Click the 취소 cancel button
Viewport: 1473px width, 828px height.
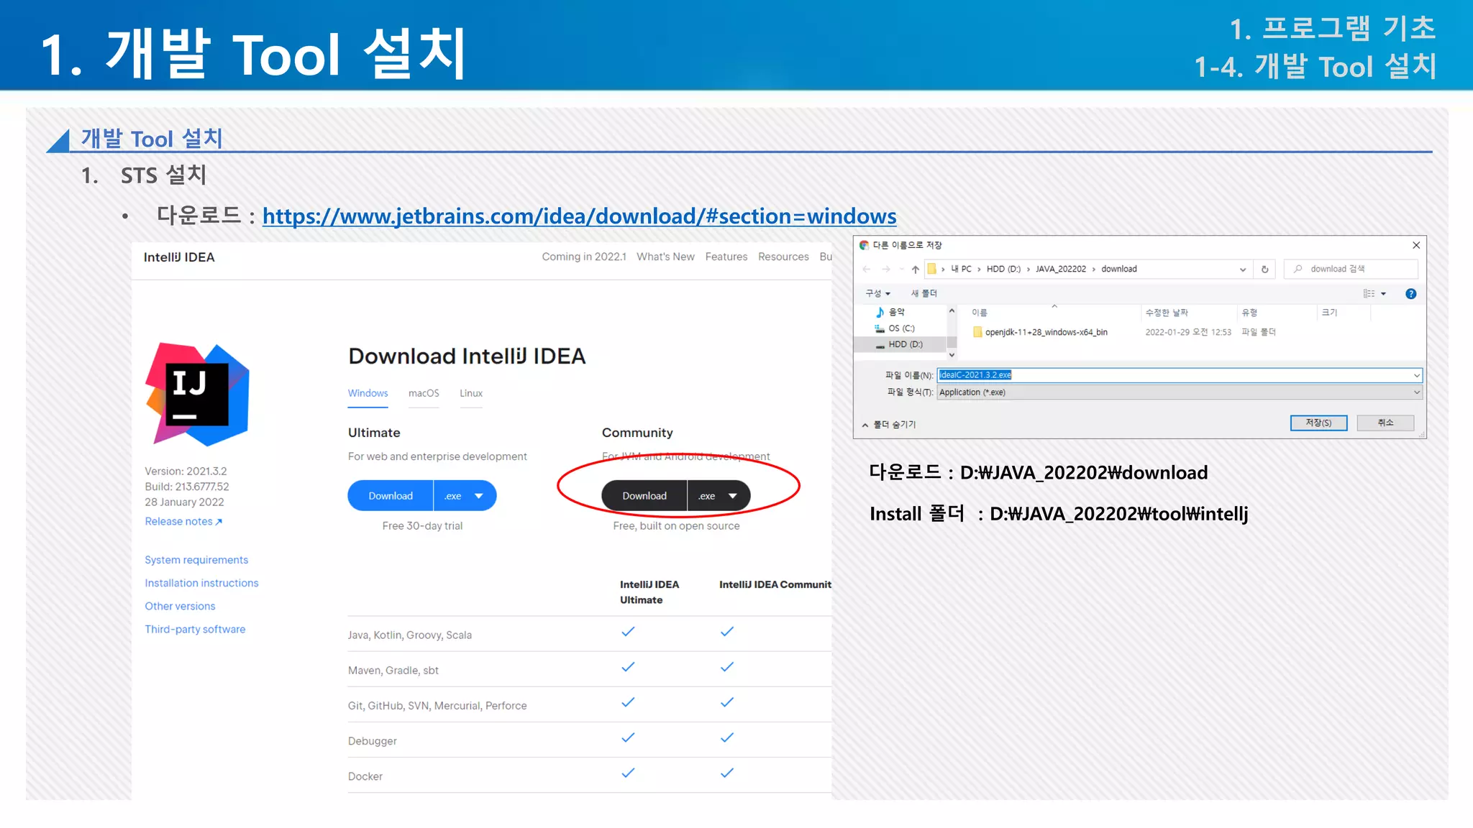(1385, 423)
